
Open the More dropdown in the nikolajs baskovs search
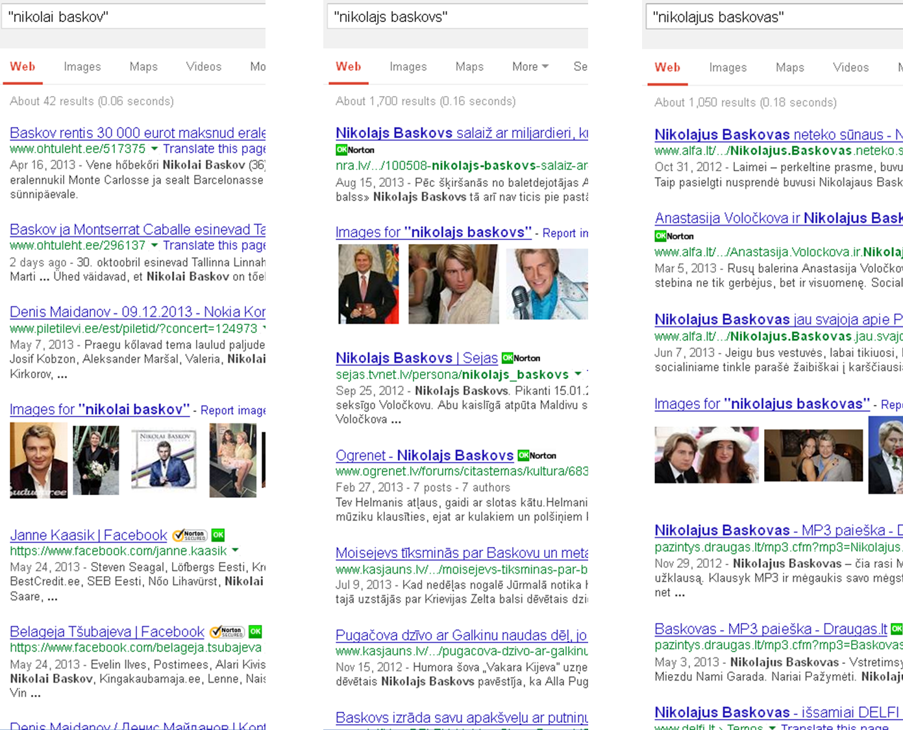click(x=530, y=67)
